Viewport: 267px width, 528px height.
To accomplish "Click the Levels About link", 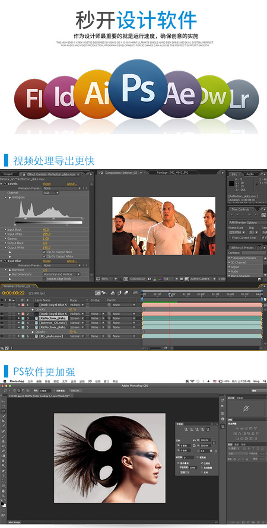I will [72, 184].
